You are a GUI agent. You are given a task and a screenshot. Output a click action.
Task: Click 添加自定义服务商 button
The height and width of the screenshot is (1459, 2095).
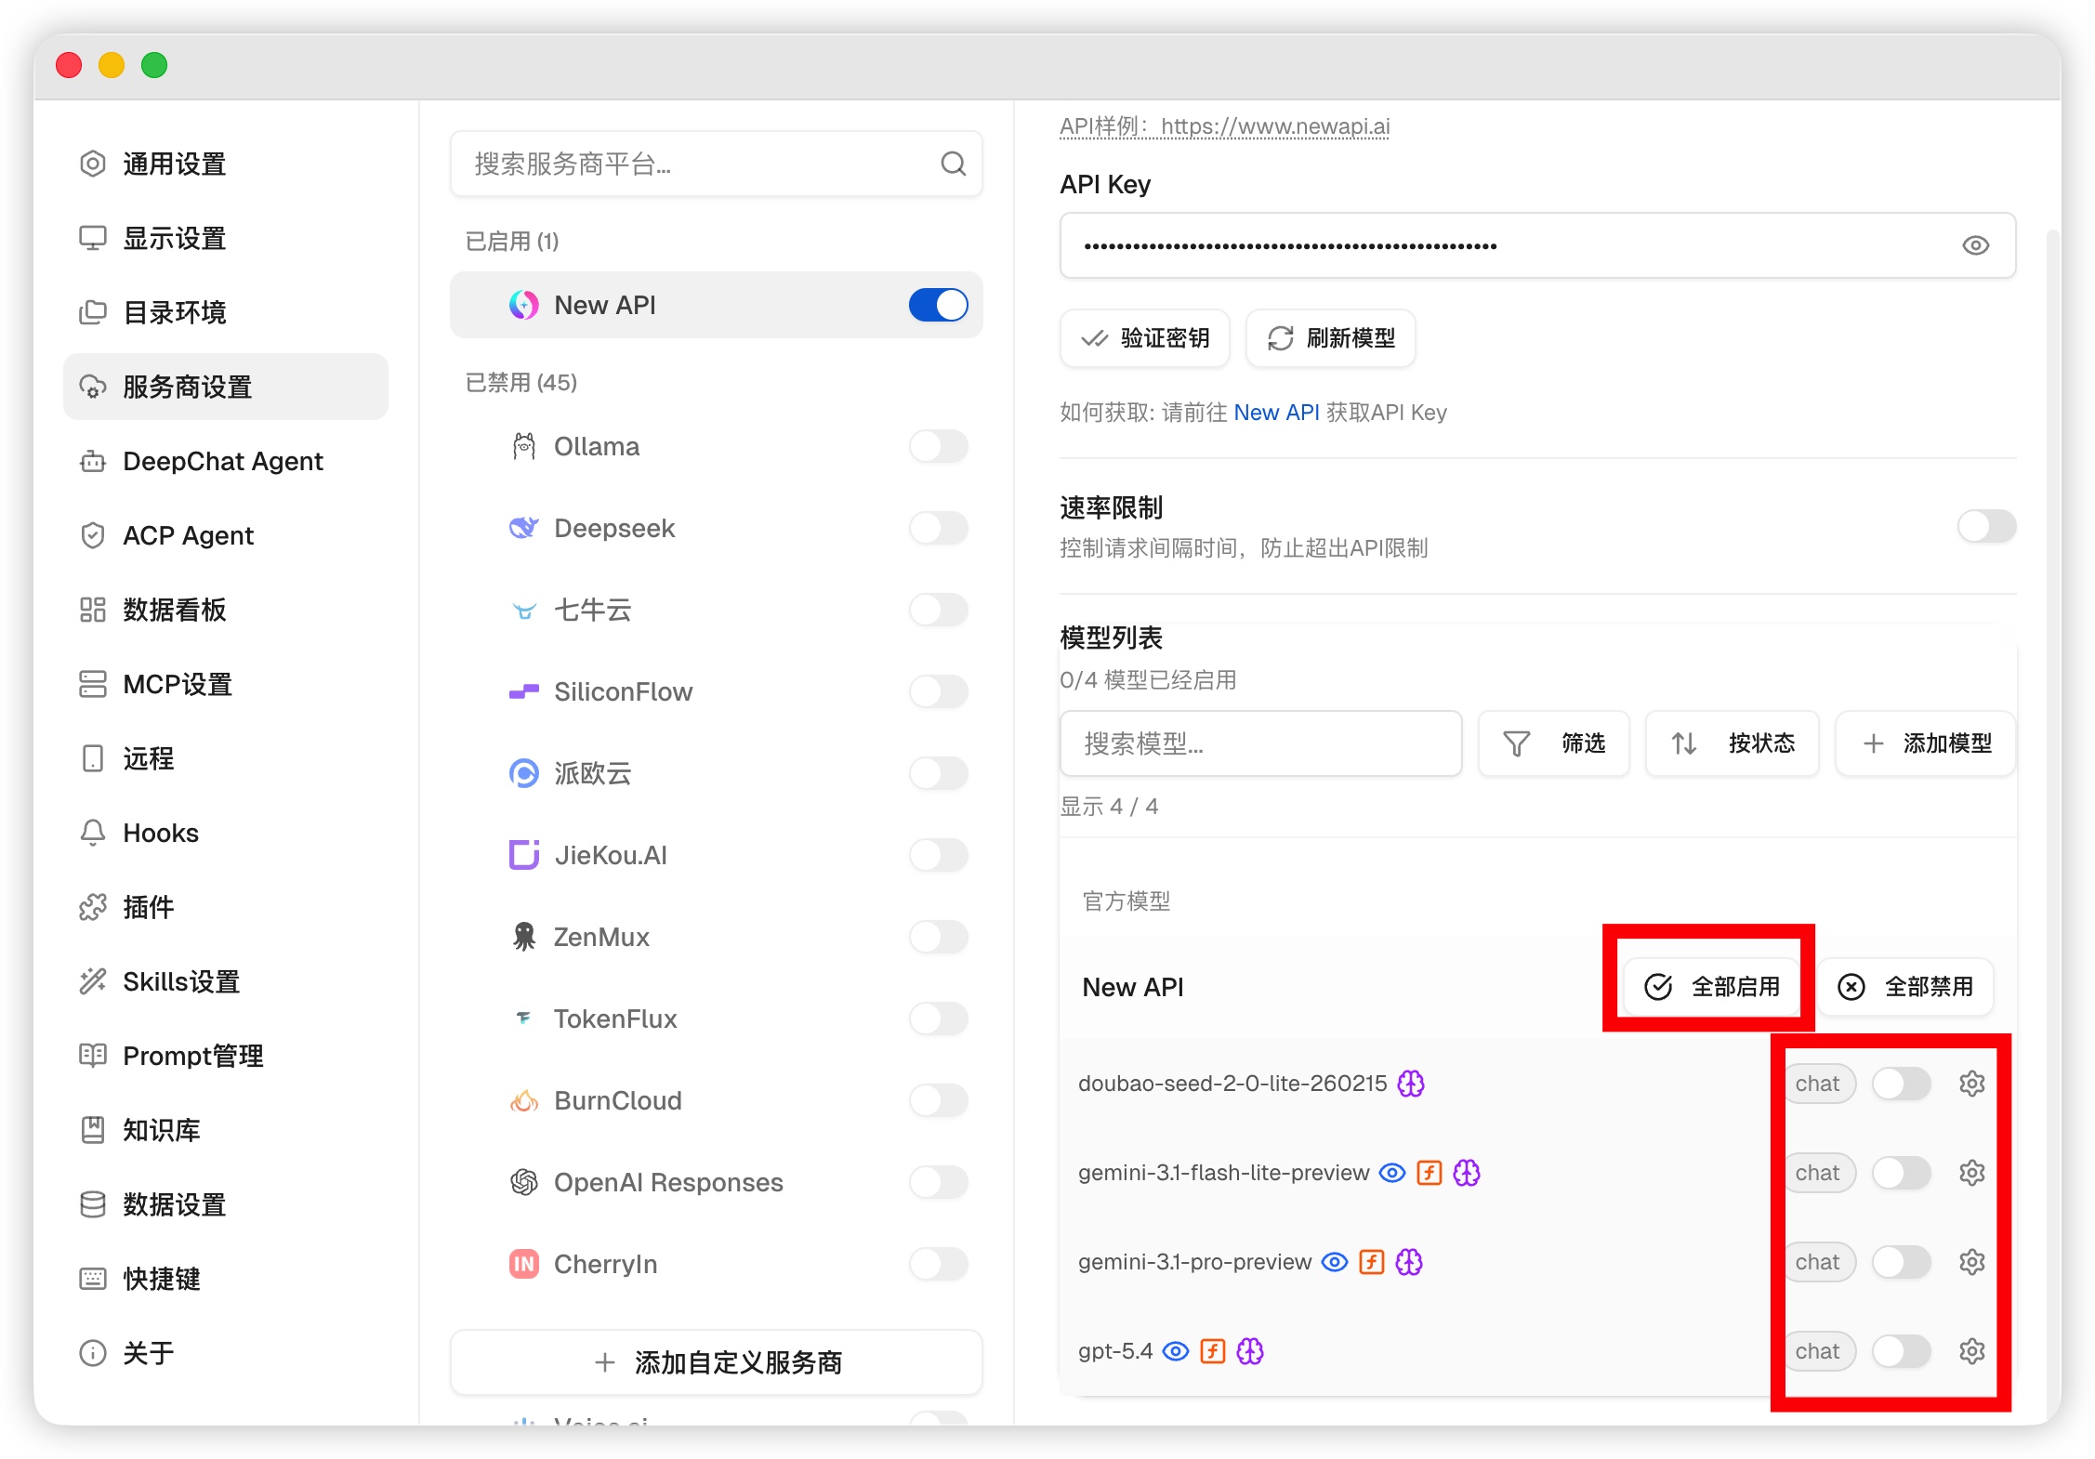[x=717, y=1362]
